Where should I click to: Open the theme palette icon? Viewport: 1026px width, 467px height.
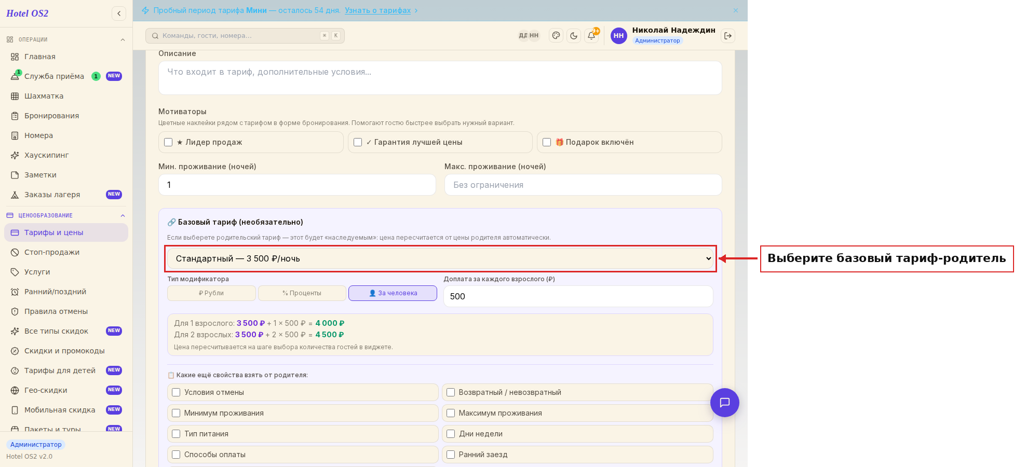tap(556, 36)
